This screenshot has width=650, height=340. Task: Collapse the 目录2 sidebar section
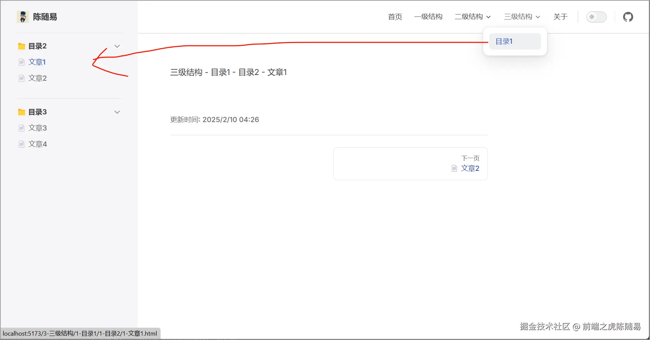click(x=117, y=46)
